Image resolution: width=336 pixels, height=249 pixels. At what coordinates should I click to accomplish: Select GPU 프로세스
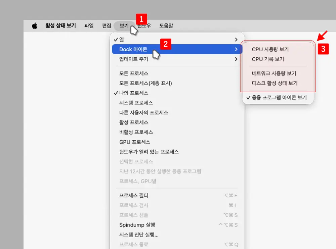coord(177,142)
